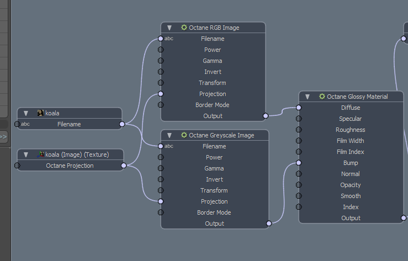
Task: Click the Greyscale Image Projection input port
Action: click(x=161, y=201)
